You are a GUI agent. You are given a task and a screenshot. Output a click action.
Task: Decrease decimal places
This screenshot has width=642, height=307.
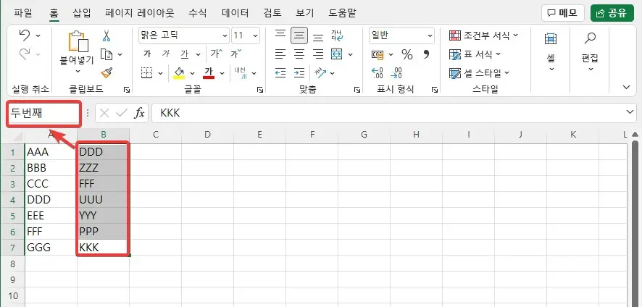tap(396, 73)
